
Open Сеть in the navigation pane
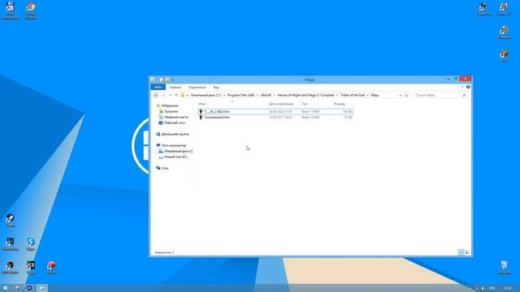[165, 168]
